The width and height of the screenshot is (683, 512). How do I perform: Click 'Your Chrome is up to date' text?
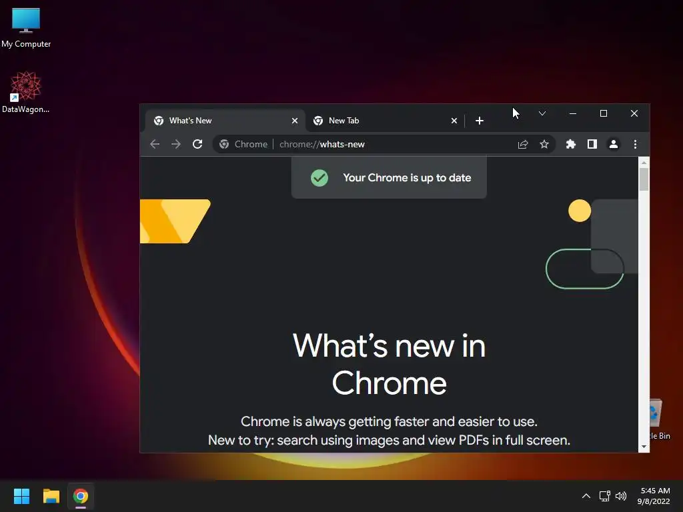(x=407, y=177)
